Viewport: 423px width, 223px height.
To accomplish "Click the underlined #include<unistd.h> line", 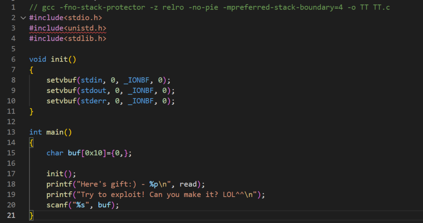I will point(68,28).
